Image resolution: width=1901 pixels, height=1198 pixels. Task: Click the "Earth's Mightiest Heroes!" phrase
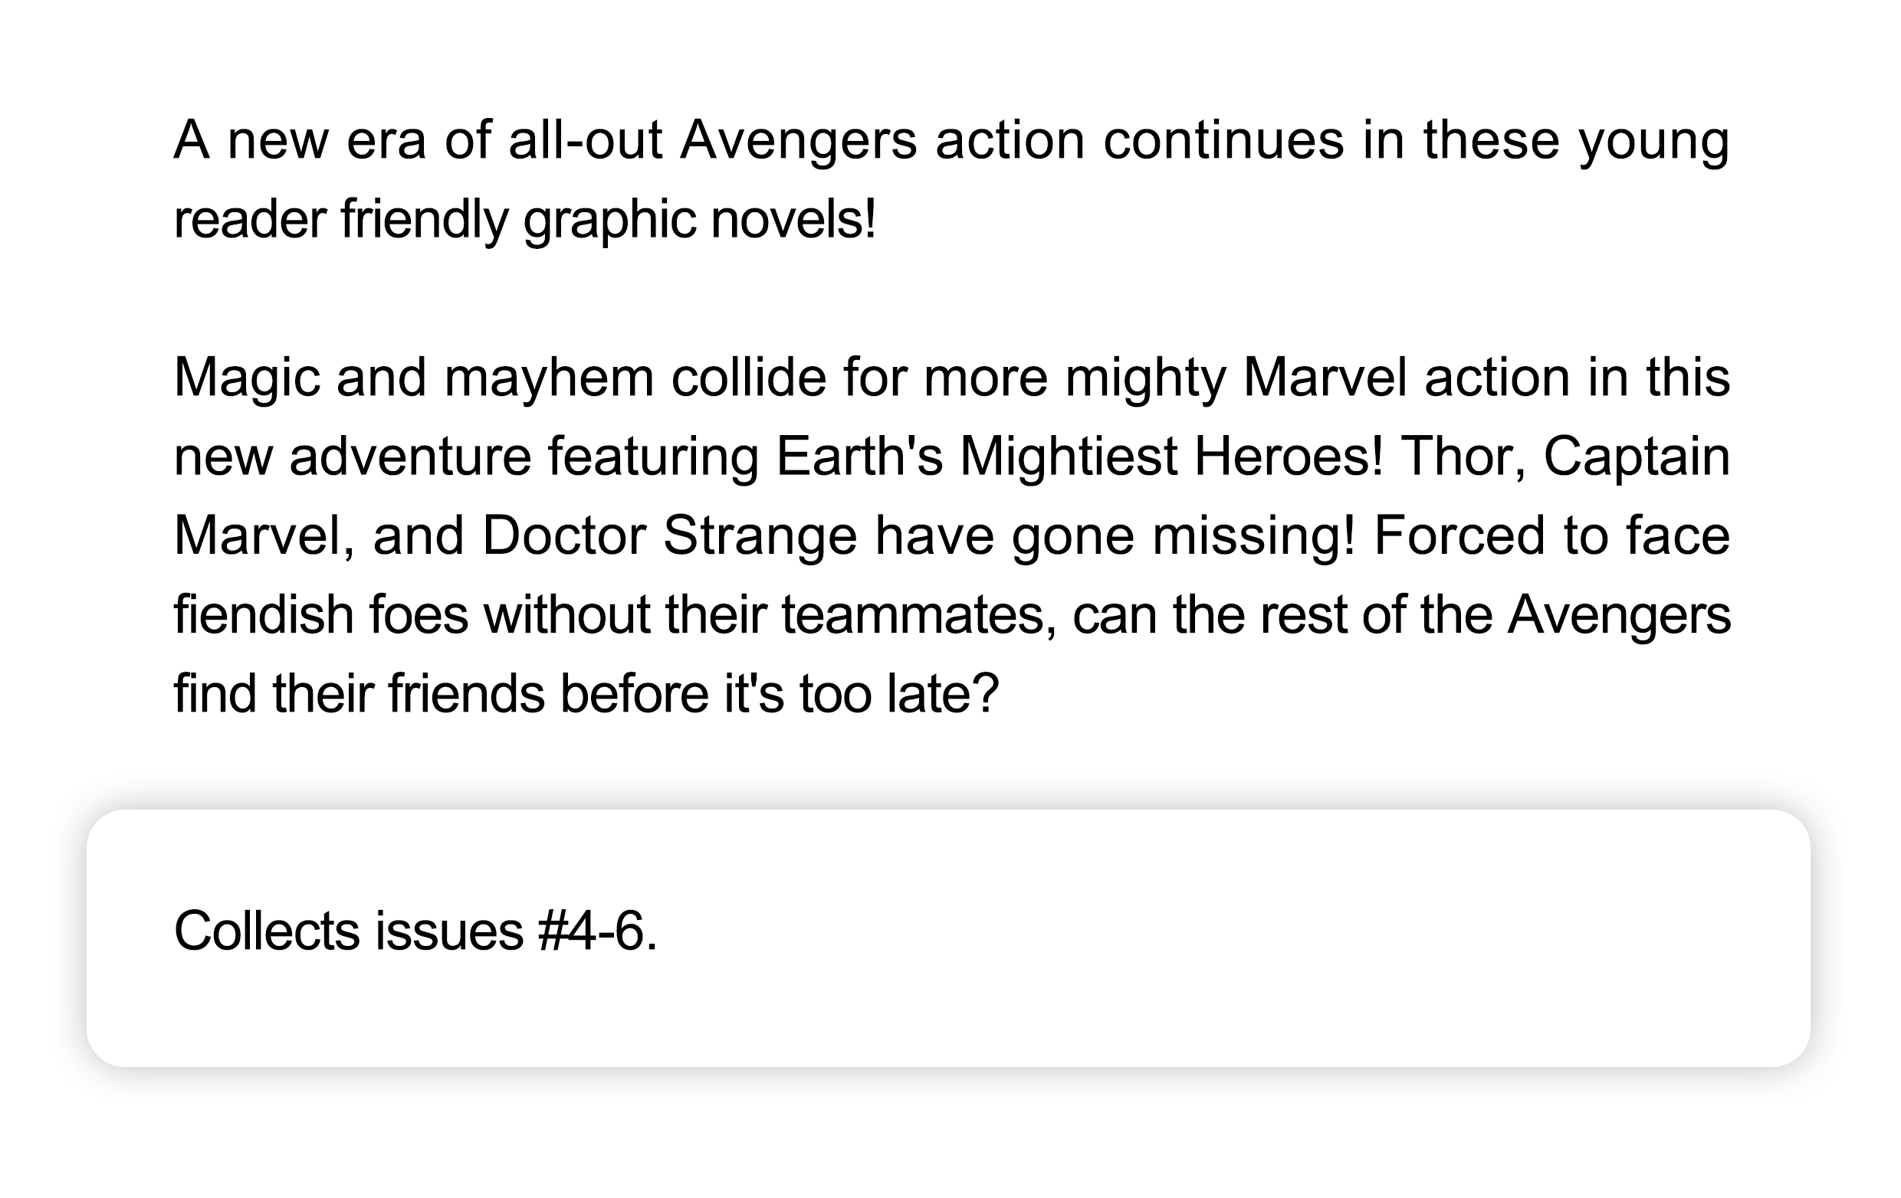pyautogui.click(x=1079, y=457)
